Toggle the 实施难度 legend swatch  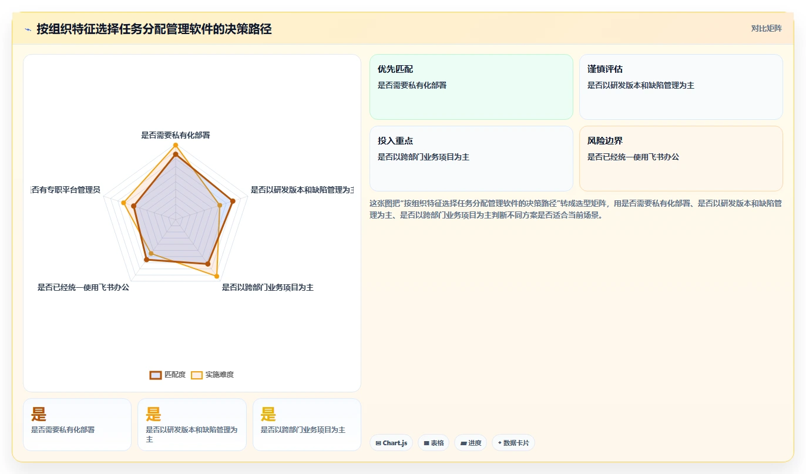click(x=197, y=375)
